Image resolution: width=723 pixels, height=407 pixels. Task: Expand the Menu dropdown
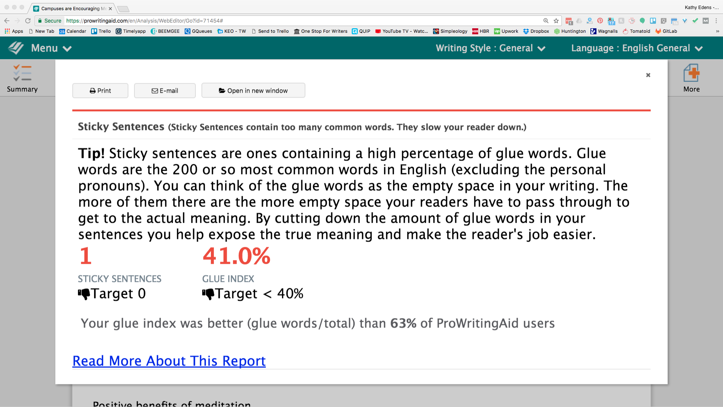coord(51,48)
